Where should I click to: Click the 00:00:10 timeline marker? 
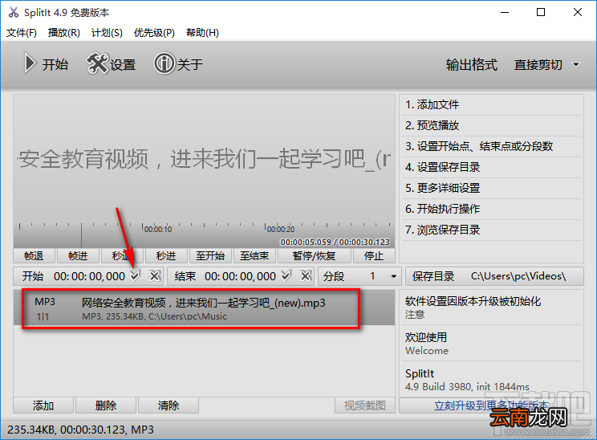click(x=157, y=229)
